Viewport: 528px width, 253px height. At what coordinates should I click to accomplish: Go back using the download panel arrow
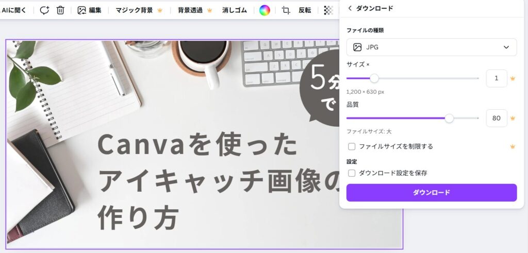[x=350, y=8]
